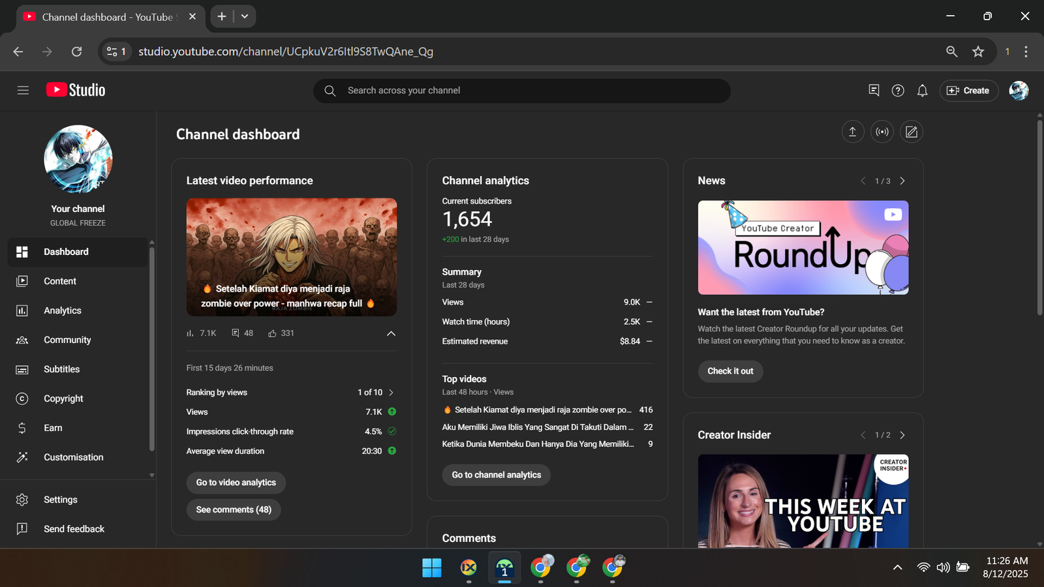
Task: Go to next News card
Action: click(902, 181)
